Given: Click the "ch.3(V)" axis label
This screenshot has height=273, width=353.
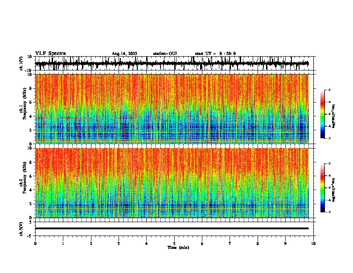Looking at the screenshot, I should [21, 229].
